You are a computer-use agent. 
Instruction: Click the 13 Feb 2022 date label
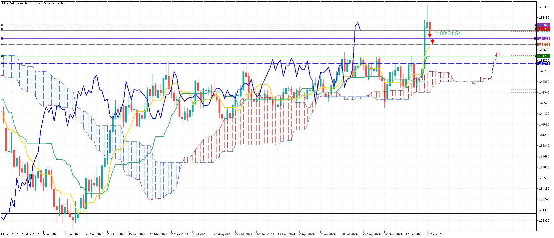[9, 234]
